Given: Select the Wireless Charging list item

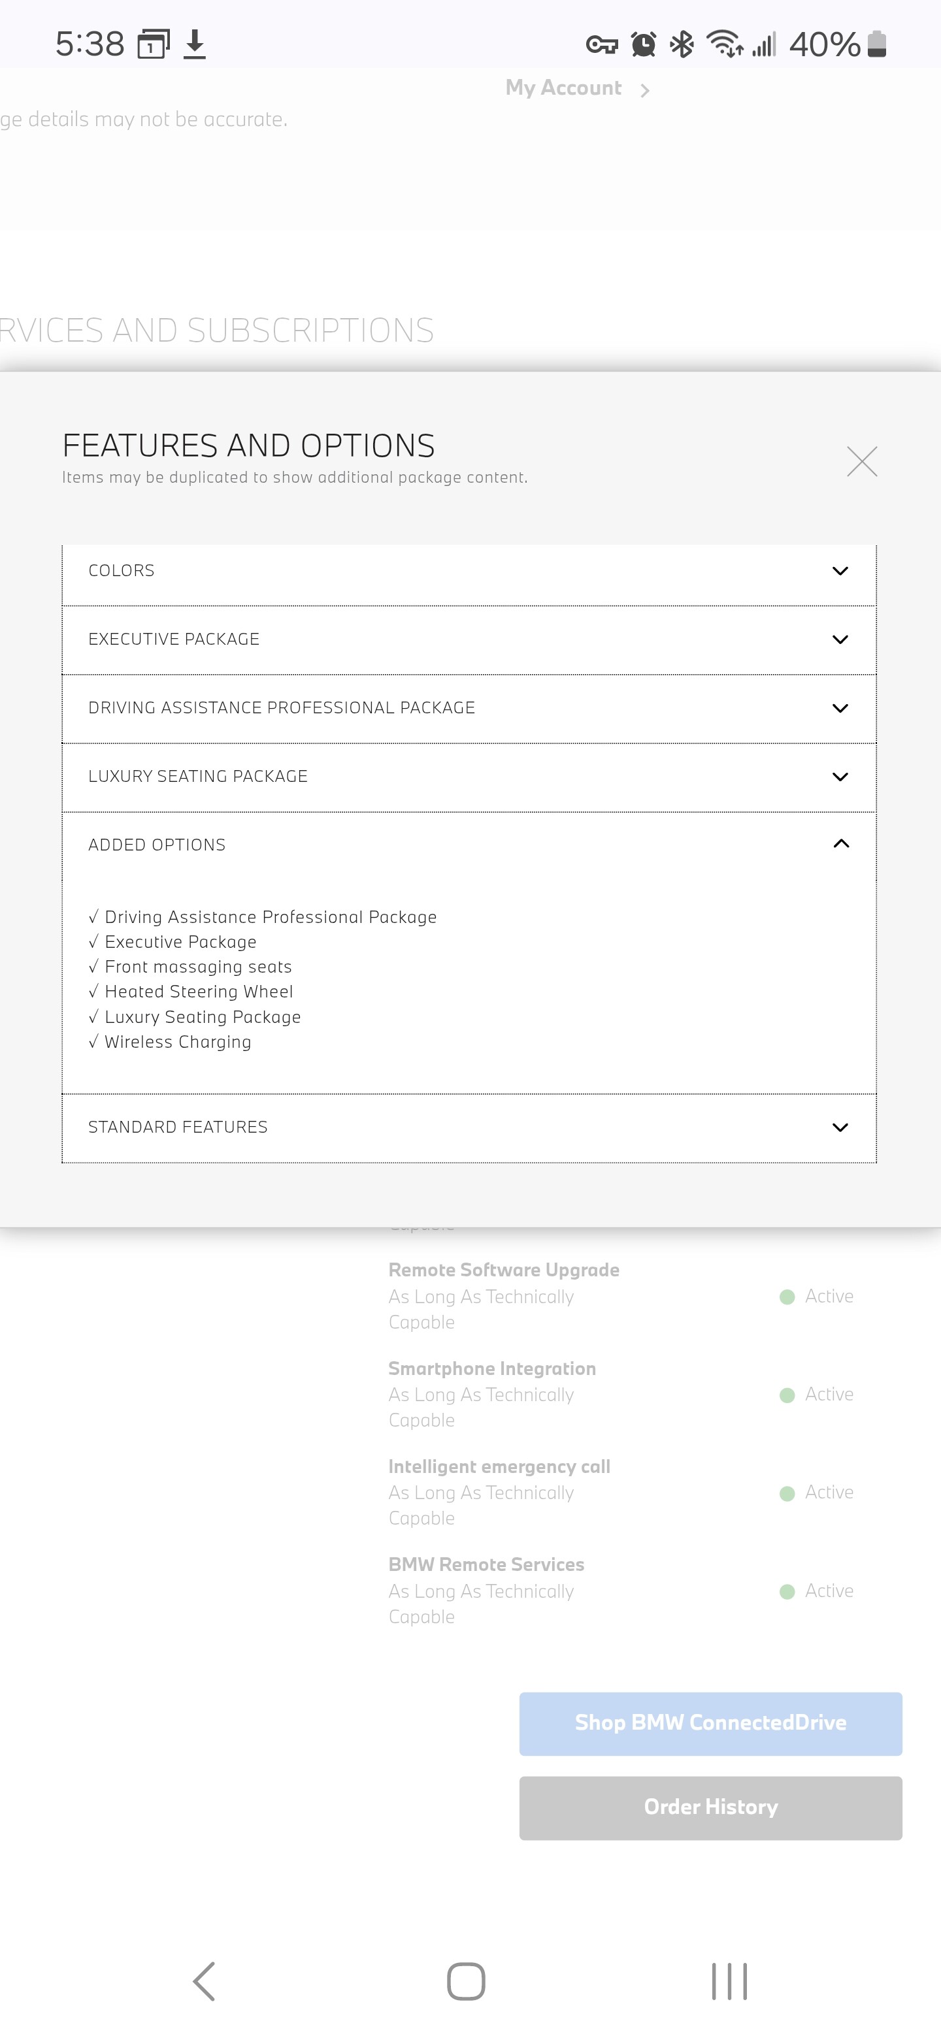Looking at the screenshot, I should click(177, 1042).
